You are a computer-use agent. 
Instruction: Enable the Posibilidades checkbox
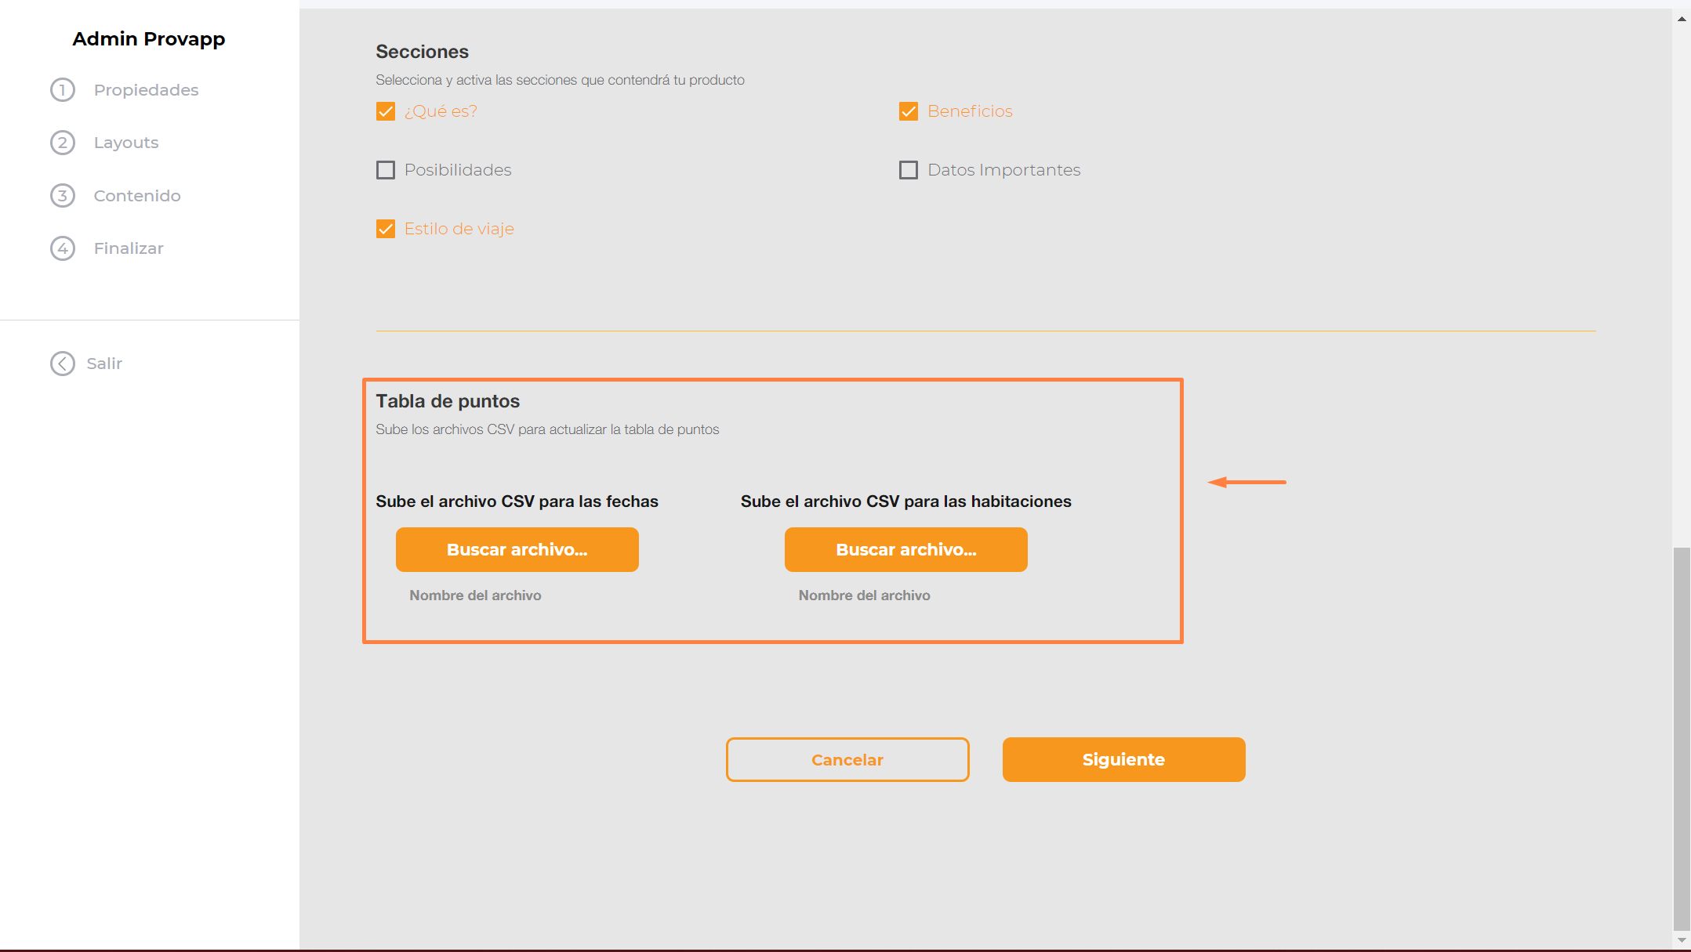pyautogui.click(x=386, y=170)
